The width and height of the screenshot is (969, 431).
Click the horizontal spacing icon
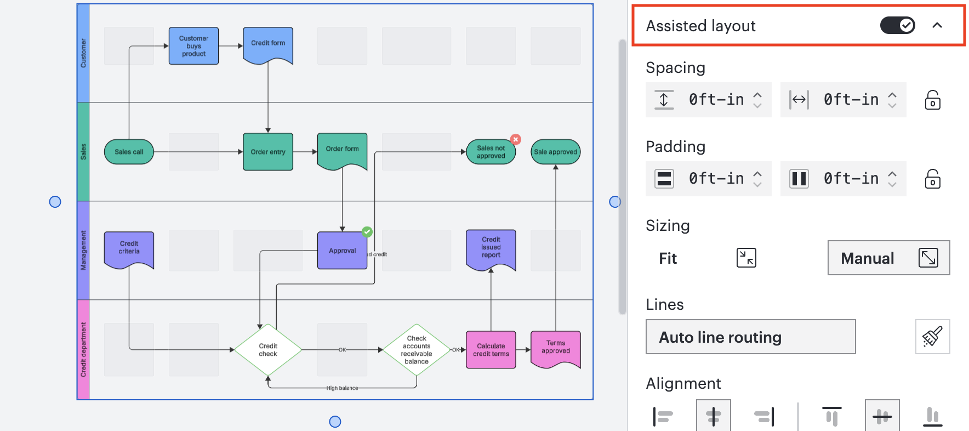point(799,100)
